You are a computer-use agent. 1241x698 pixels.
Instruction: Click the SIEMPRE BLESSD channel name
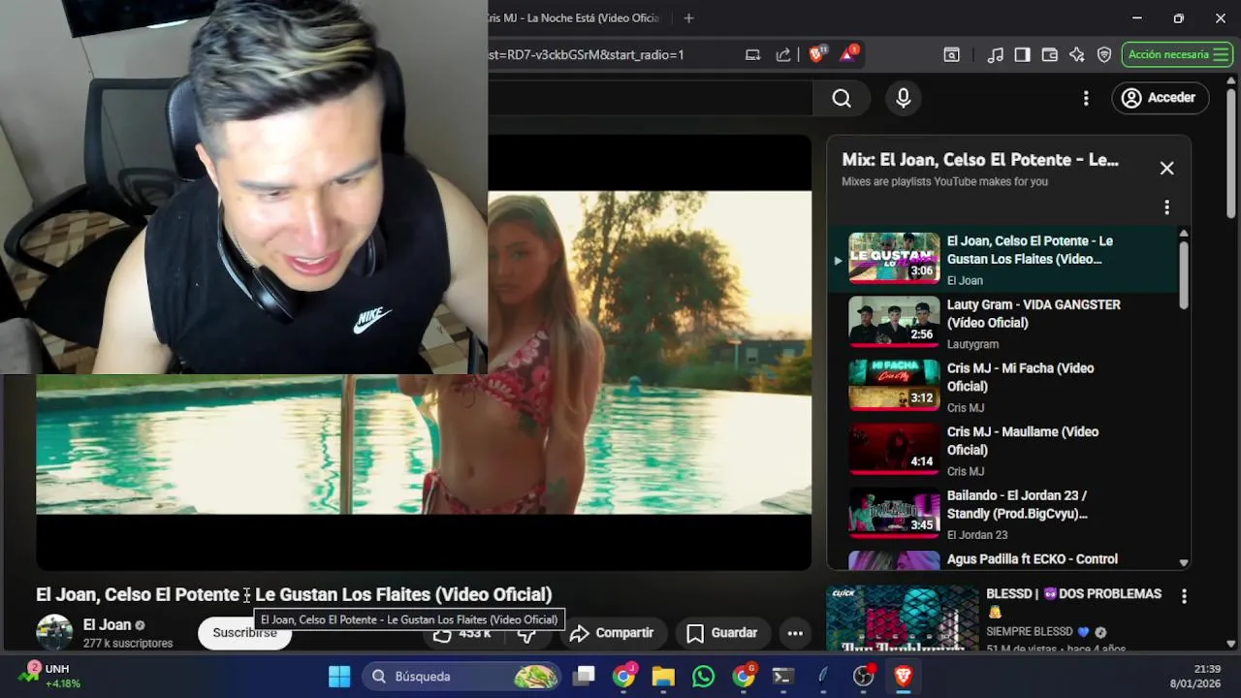click(1037, 632)
